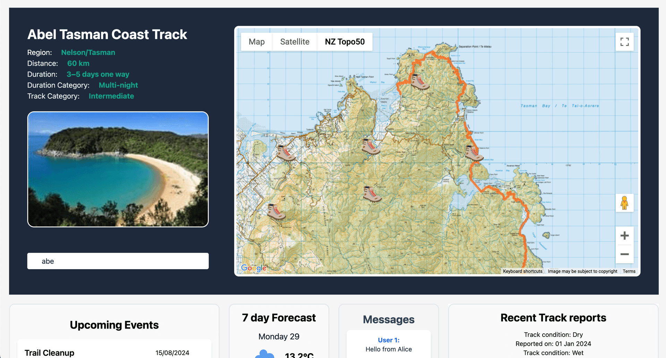Click the 'Recent Track reports' heading
Screen dimensions: 666x358
pyautogui.click(x=553, y=318)
